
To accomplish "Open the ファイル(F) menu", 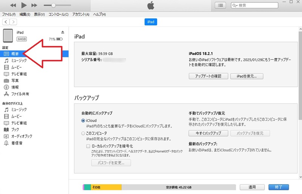I will 9,14.
